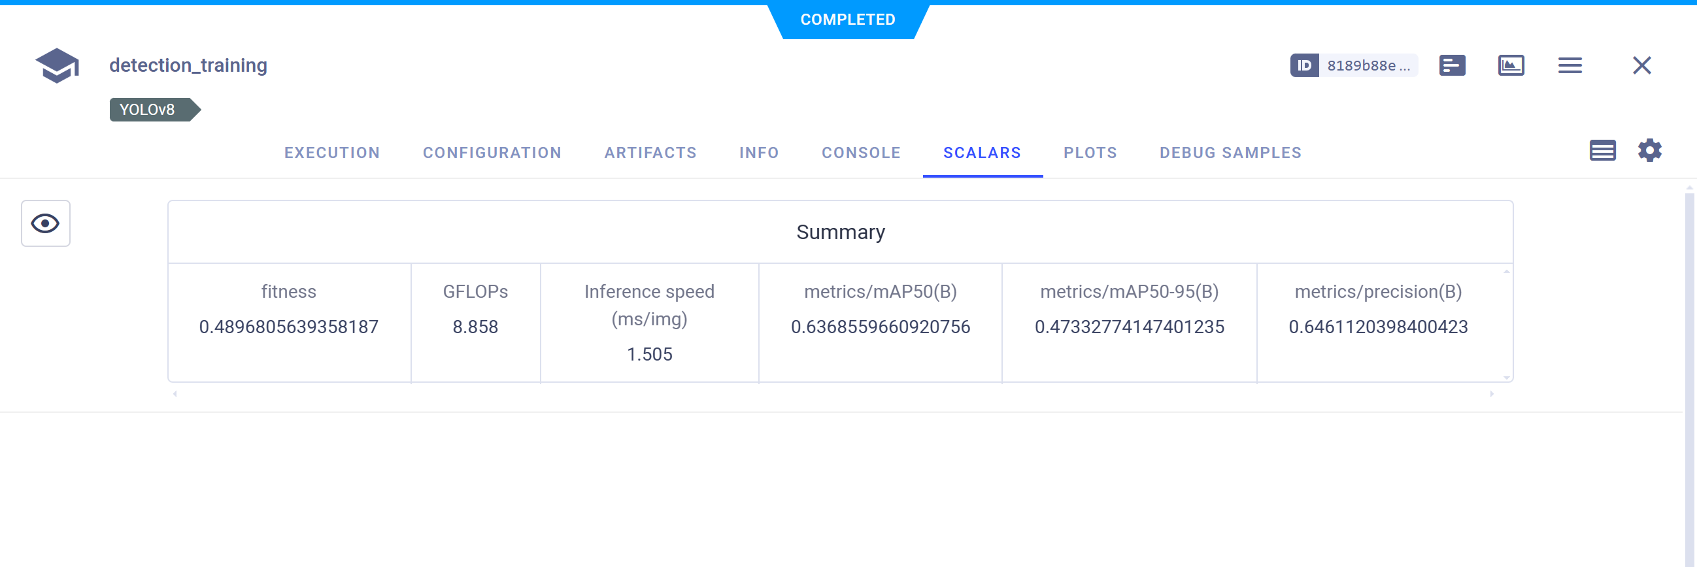Toggle scalar graph visibility with eye icon
The image size is (1697, 567).
pyautogui.click(x=46, y=223)
